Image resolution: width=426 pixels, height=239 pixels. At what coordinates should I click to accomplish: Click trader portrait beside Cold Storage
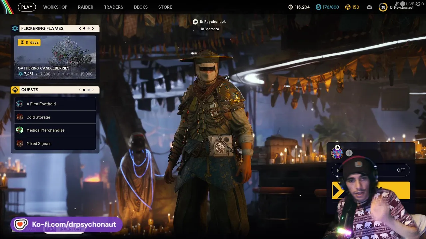[20, 117]
